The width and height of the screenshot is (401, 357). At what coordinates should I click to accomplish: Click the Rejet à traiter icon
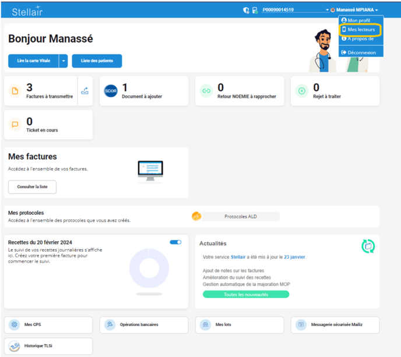click(301, 91)
